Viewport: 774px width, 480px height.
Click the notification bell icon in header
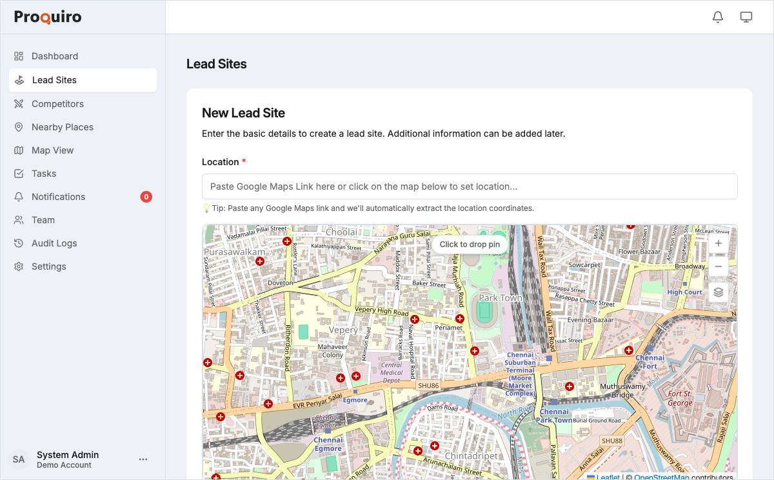pos(717,17)
